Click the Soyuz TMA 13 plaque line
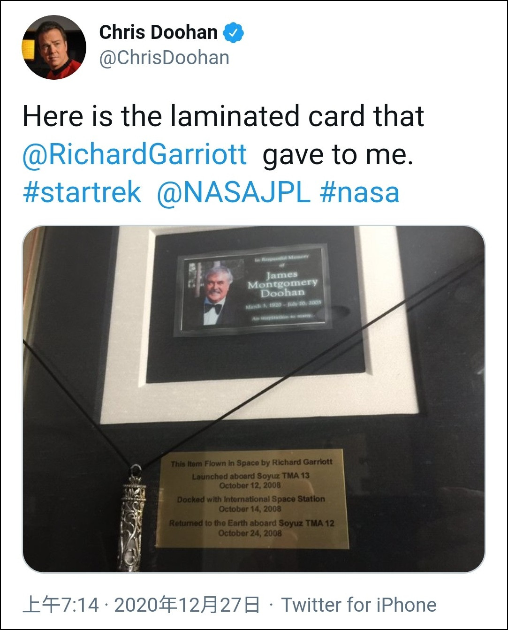Viewport: 508px width, 630px height. (x=251, y=476)
